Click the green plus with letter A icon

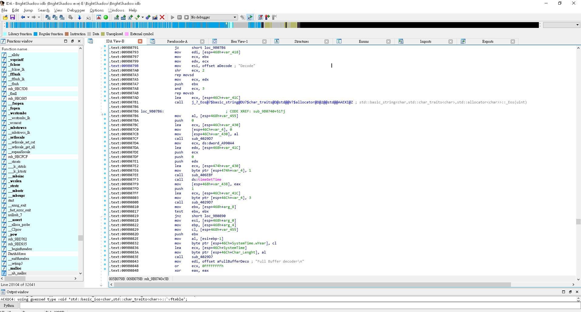point(130,17)
